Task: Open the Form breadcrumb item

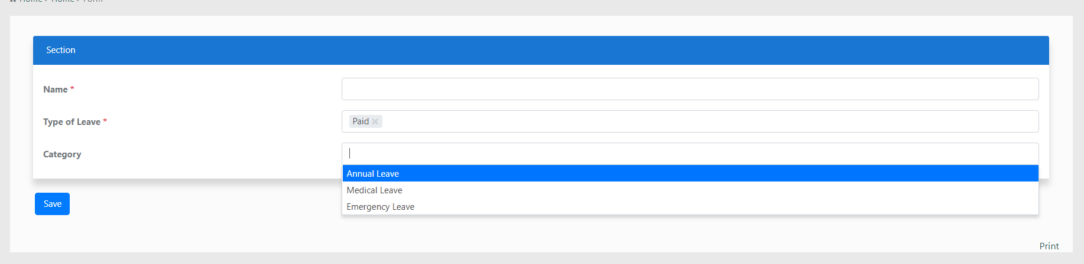Action: 93,1
